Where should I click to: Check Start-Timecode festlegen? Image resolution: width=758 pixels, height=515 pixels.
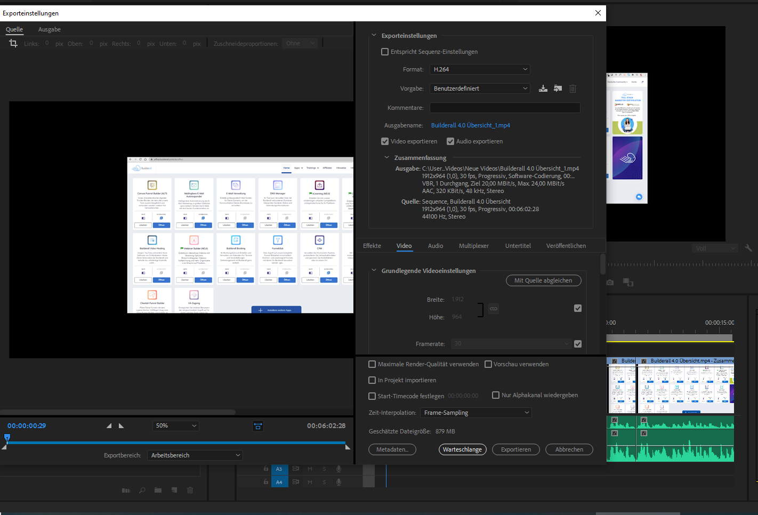click(x=372, y=396)
